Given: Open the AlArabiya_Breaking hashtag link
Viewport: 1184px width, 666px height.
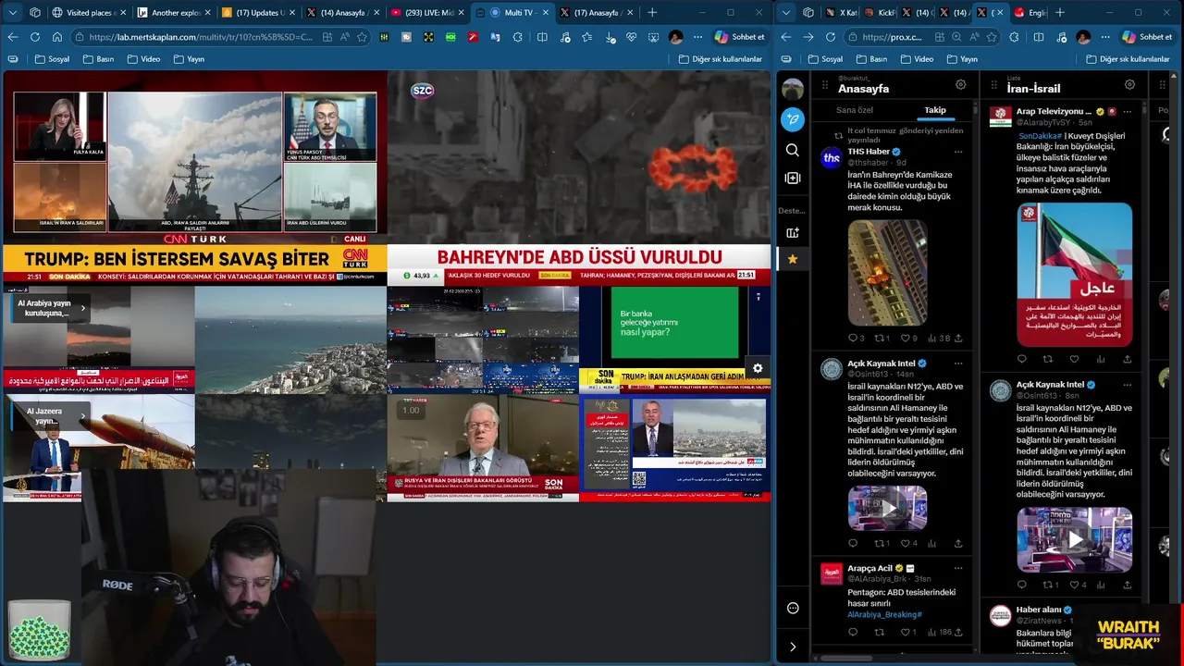Looking at the screenshot, I should (x=884, y=614).
